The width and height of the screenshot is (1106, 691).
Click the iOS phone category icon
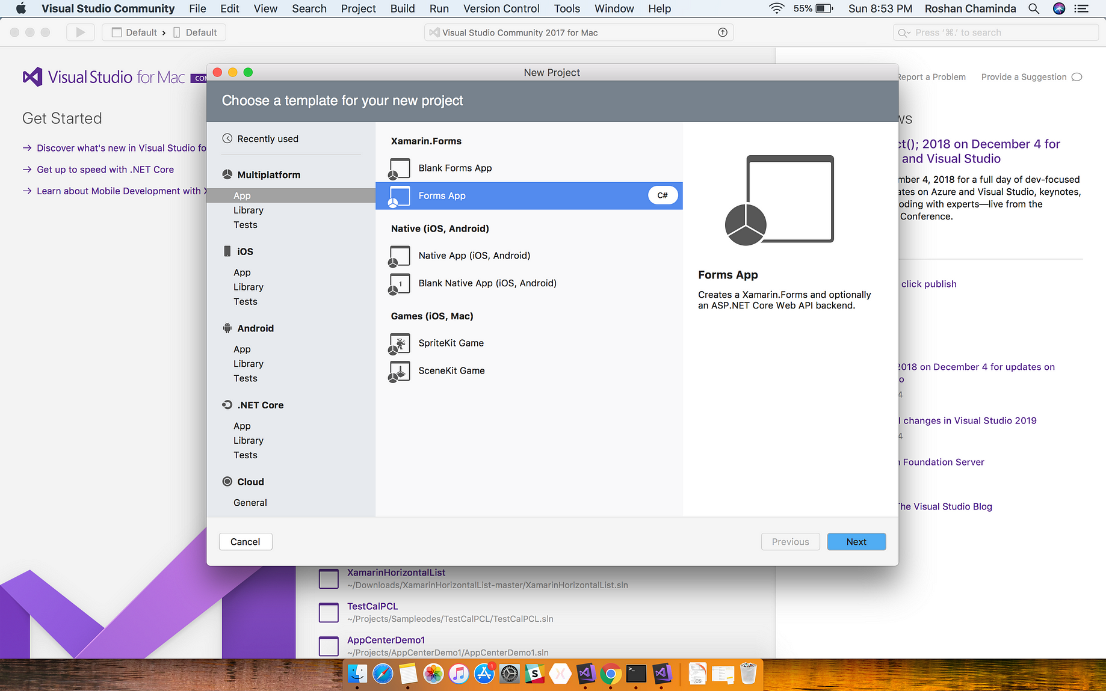(227, 251)
